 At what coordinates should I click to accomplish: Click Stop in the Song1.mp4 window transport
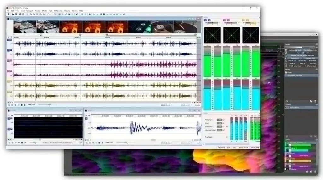[x=22, y=105]
